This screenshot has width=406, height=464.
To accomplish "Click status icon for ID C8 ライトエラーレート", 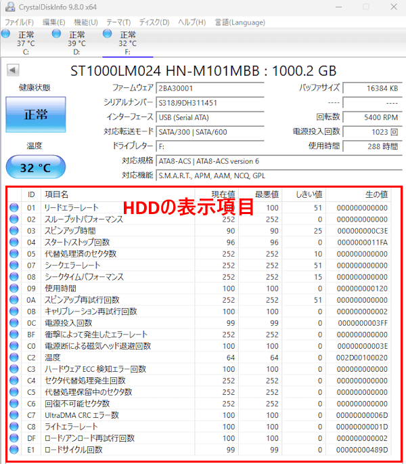I will 14,427.
